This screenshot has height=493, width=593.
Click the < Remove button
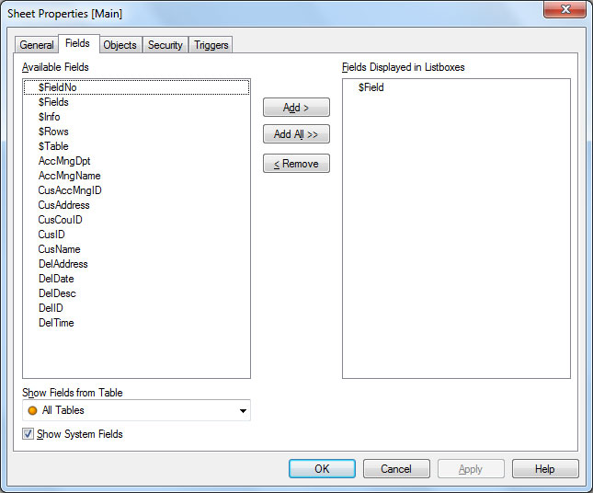pyautogui.click(x=296, y=164)
